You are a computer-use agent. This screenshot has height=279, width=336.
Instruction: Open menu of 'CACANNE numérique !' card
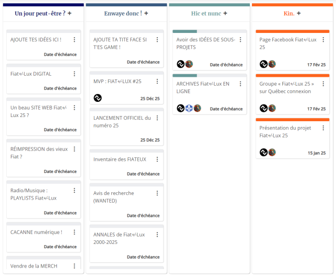click(74, 232)
